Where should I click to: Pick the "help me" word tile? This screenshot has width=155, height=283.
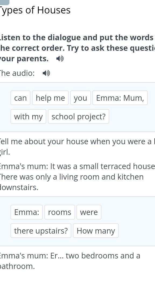50,98
